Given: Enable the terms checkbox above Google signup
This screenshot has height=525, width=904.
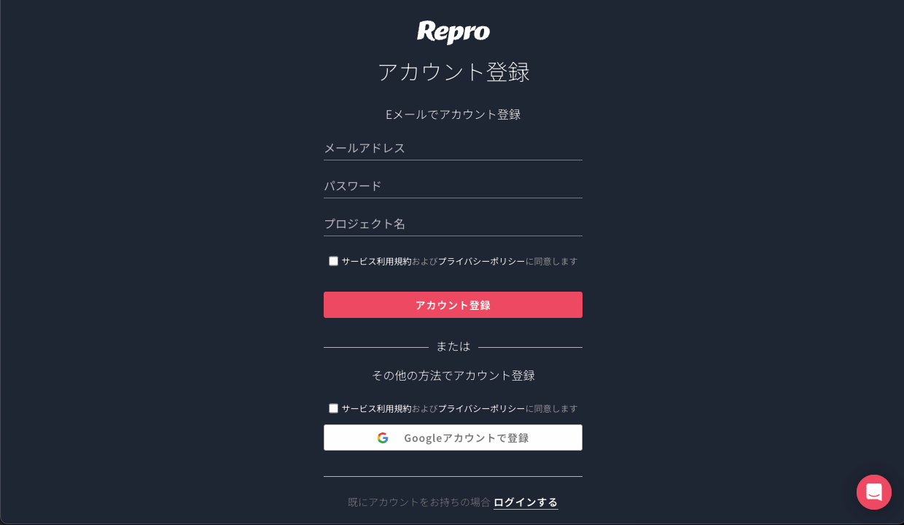Looking at the screenshot, I should [x=334, y=408].
